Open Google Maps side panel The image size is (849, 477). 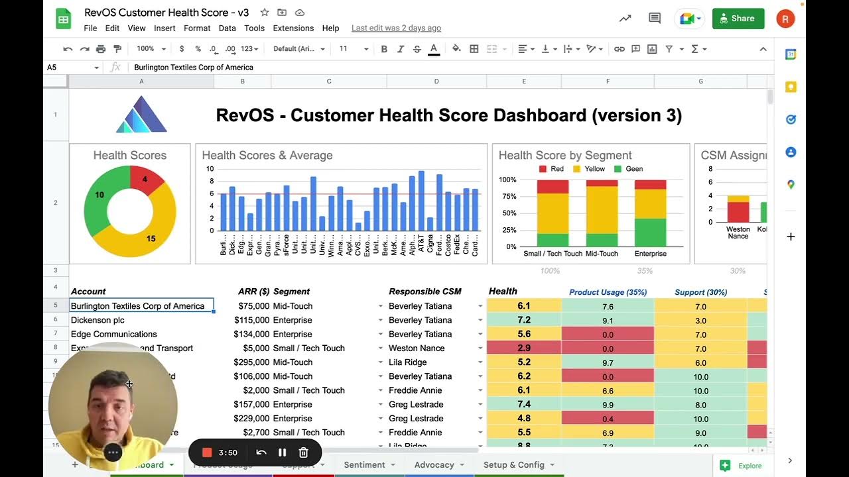point(791,184)
